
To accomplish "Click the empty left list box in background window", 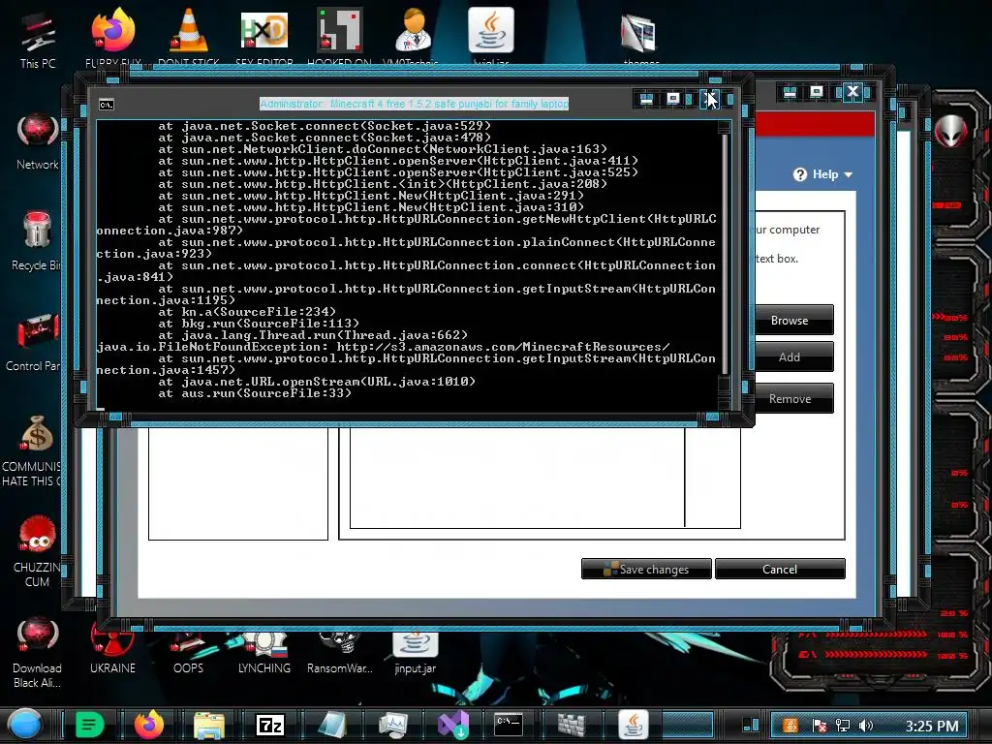I will [x=238, y=483].
